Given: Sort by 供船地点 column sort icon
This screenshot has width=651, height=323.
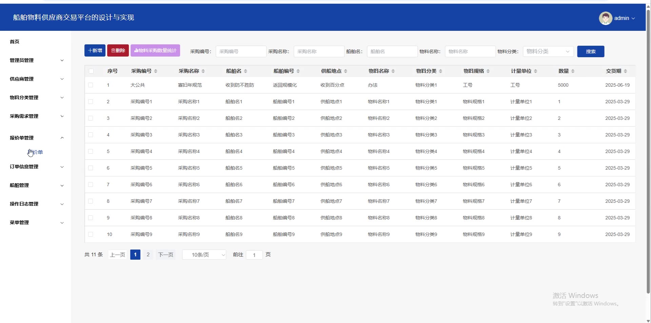Looking at the screenshot, I should point(346,71).
